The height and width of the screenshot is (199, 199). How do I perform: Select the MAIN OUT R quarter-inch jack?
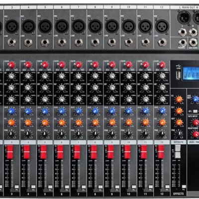click(x=193, y=32)
